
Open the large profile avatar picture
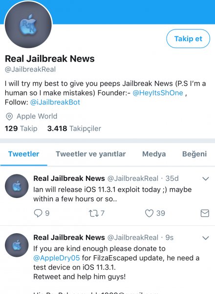28,24
